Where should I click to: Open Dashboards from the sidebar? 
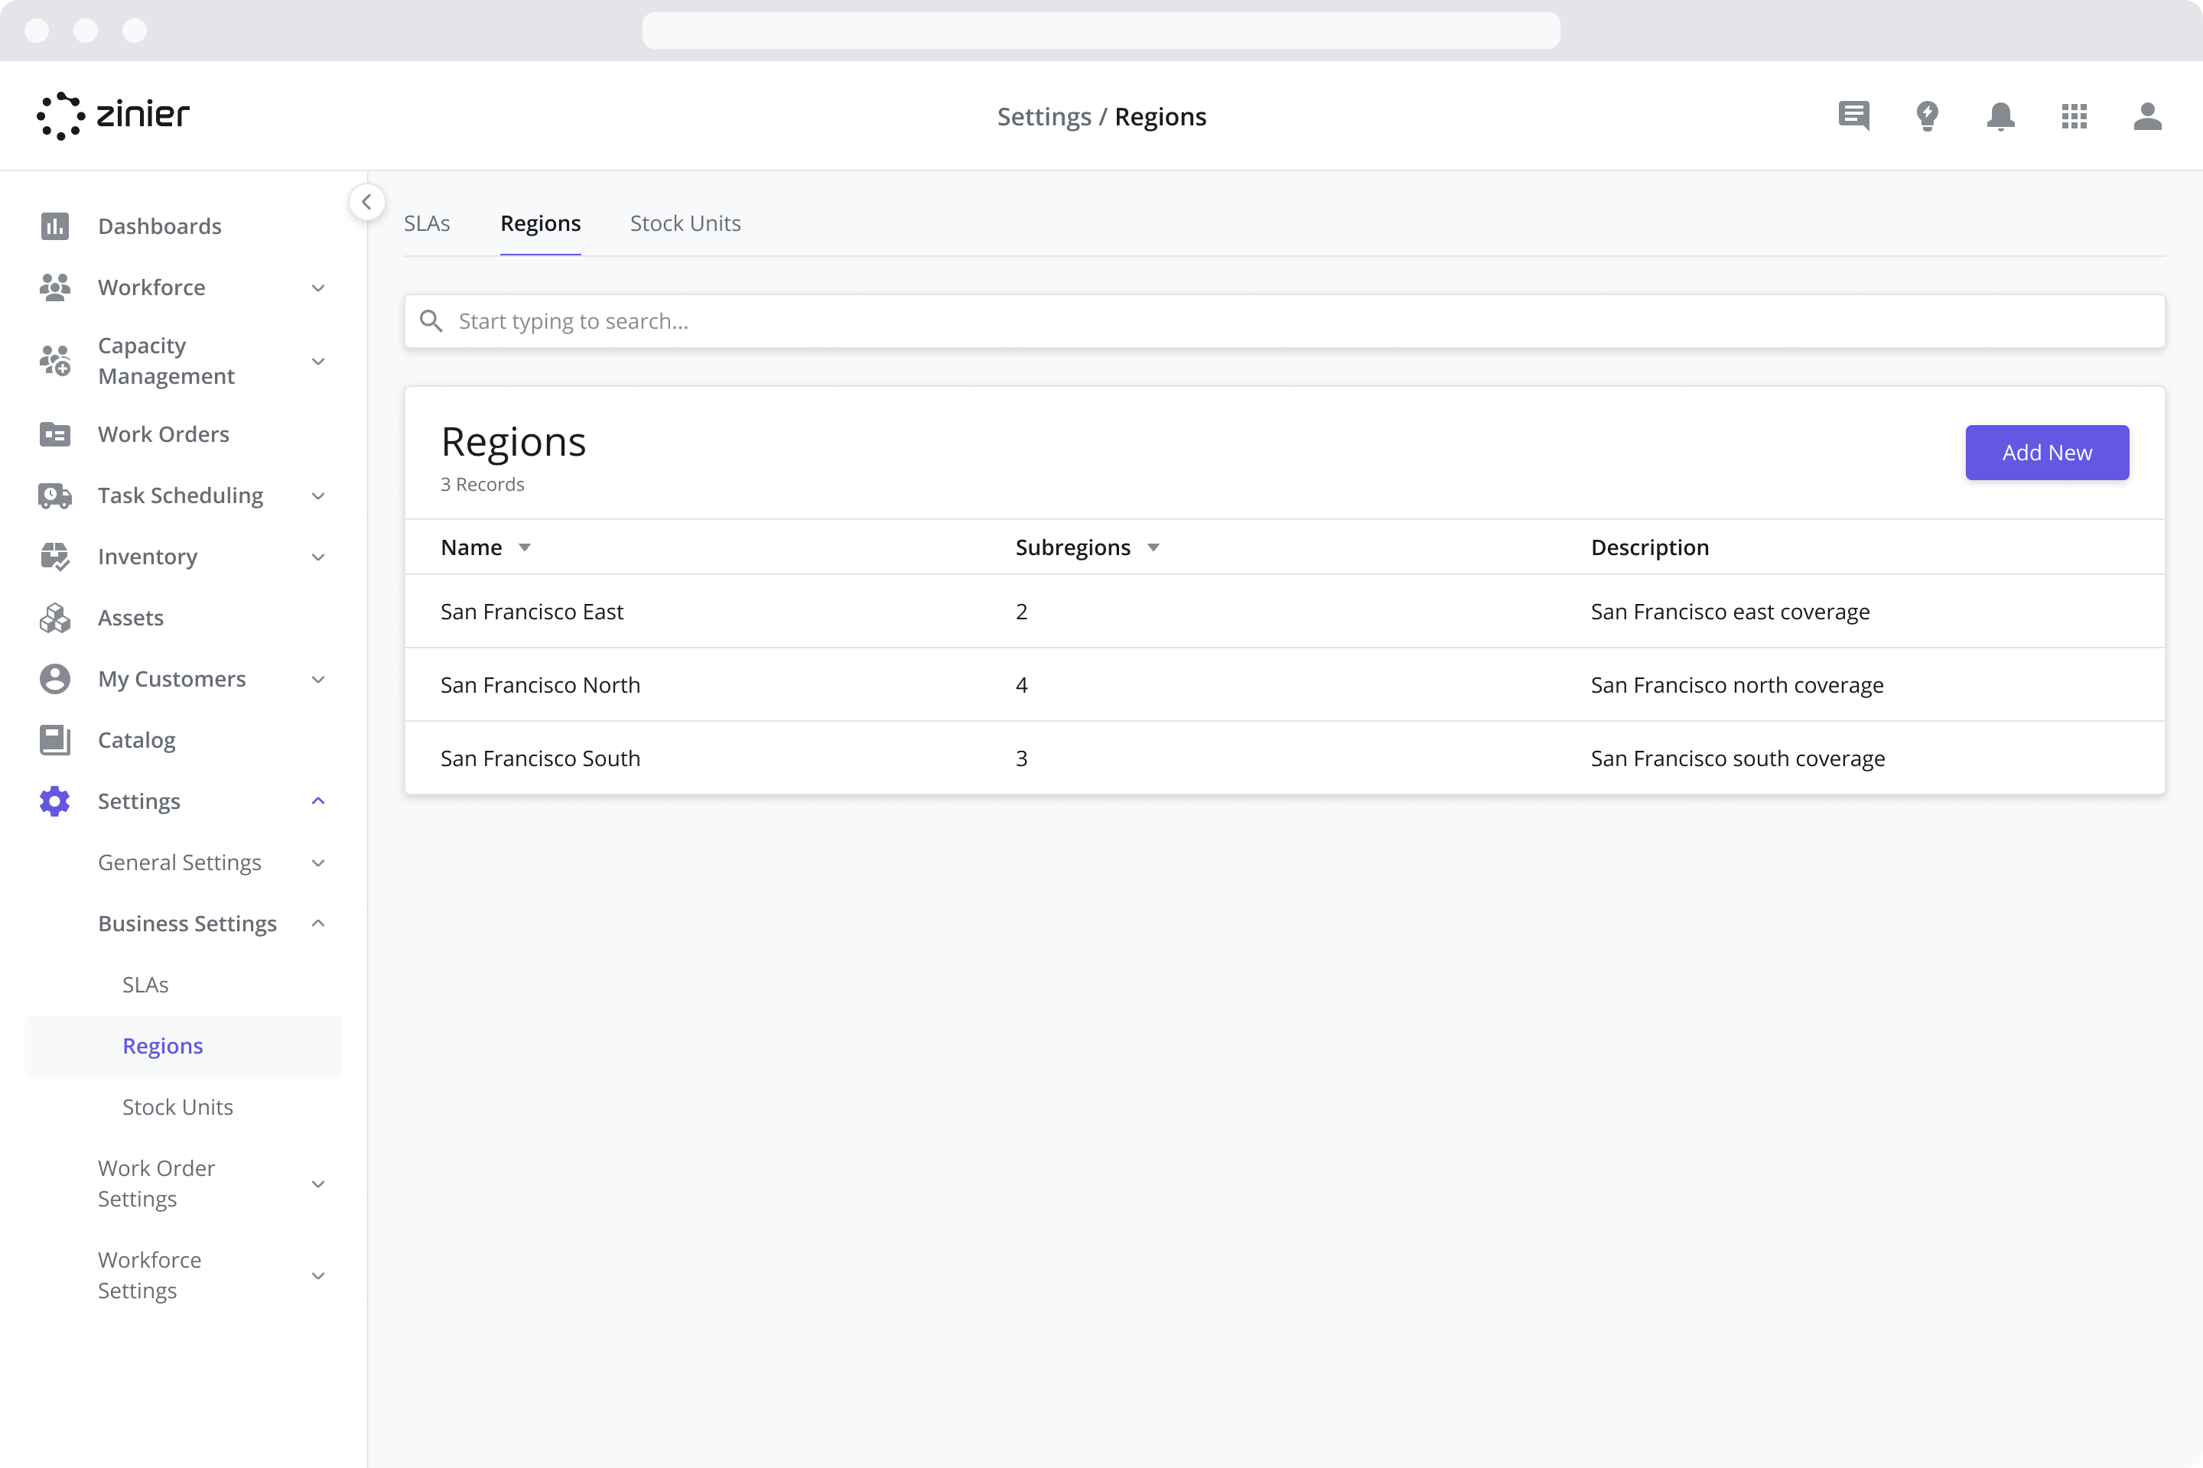(x=160, y=226)
